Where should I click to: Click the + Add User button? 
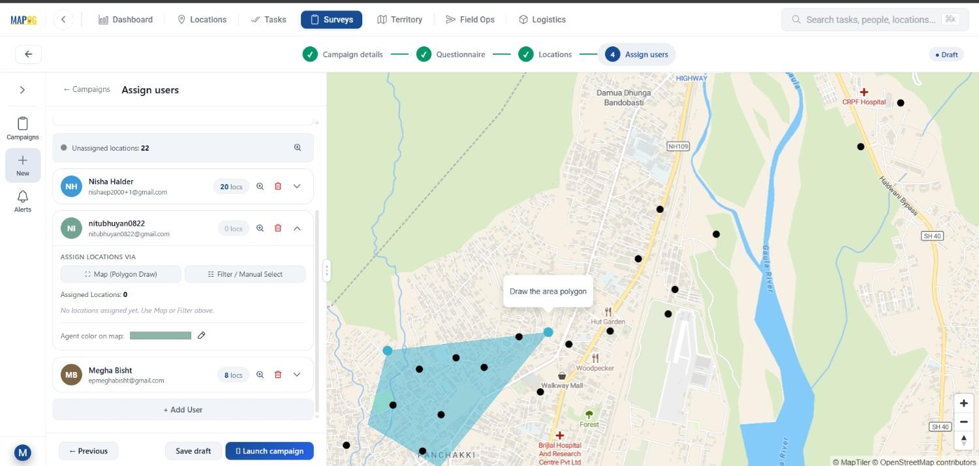point(183,409)
